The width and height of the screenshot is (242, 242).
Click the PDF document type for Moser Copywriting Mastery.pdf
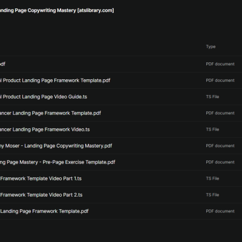tap(220, 146)
